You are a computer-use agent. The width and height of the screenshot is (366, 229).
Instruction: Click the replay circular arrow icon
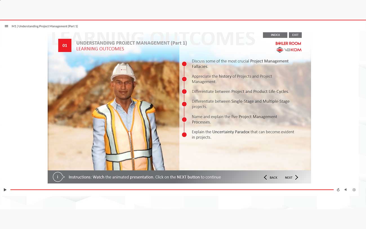point(338,190)
